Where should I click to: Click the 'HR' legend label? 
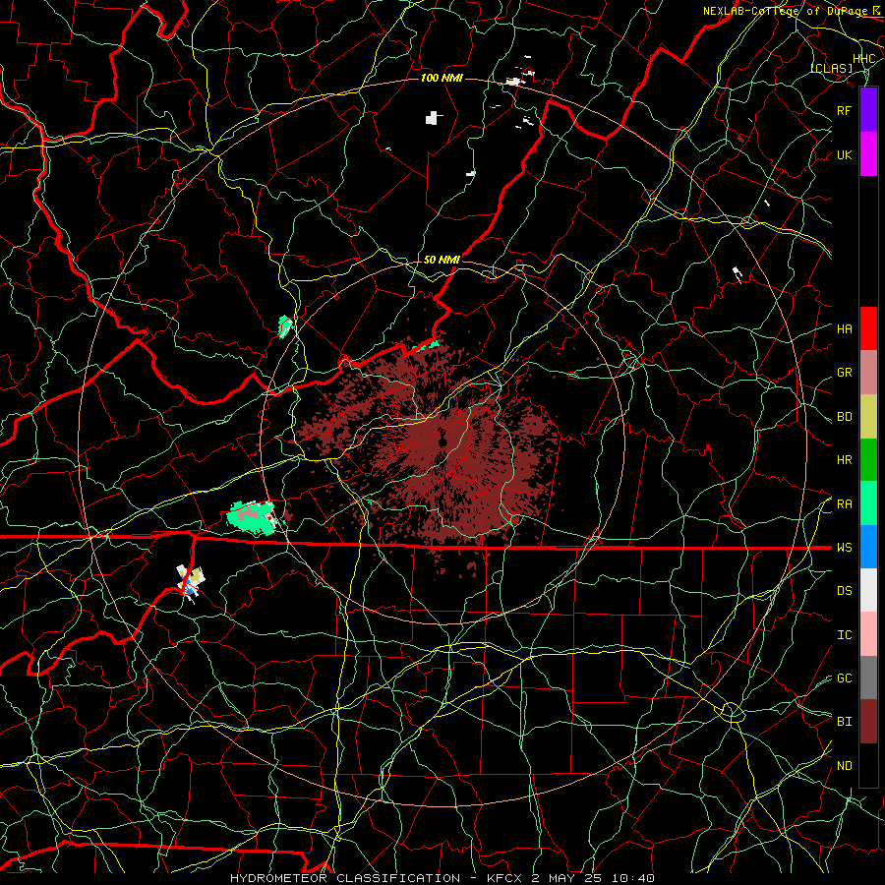tap(845, 460)
